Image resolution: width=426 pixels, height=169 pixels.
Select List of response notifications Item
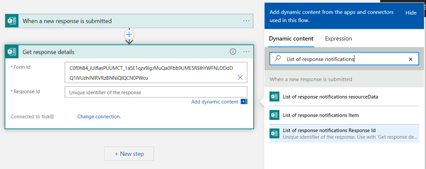(321, 115)
